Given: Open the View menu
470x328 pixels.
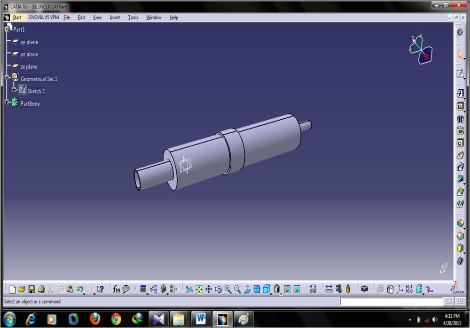Looking at the screenshot, I should [97, 17].
